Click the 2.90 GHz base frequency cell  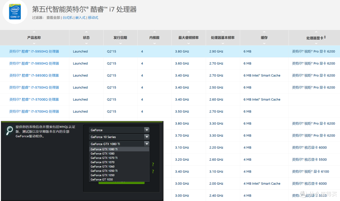216,51
